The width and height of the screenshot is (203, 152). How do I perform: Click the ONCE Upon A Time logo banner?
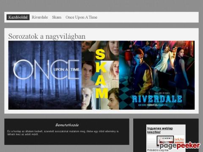click(47, 69)
